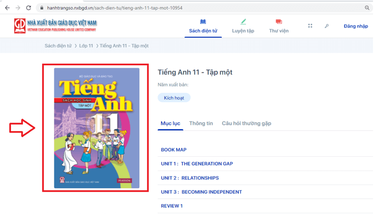This screenshot has height=216, width=374.
Task: Click Lớp 11 in the breadcrumb
Action: point(86,46)
